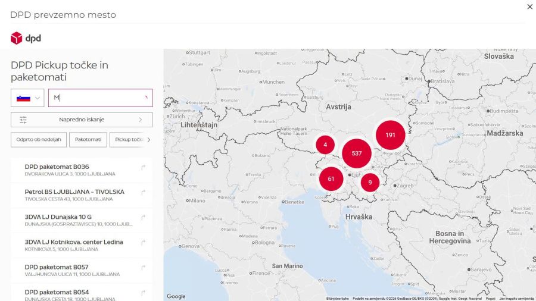Open Google logo link on map

(176, 296)
